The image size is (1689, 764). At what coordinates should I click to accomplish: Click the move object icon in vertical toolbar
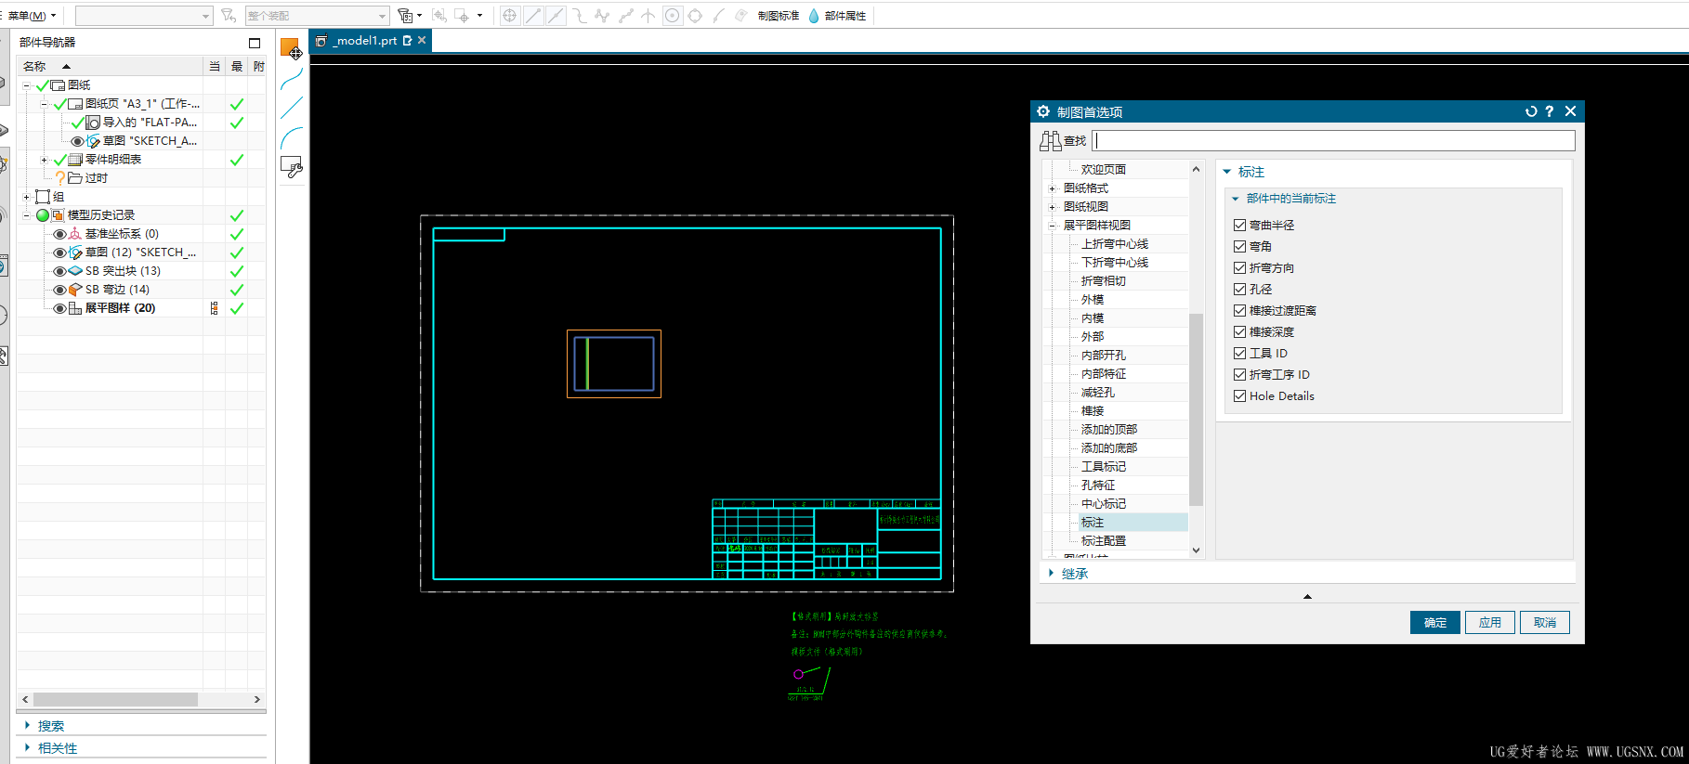pos(291,48)
